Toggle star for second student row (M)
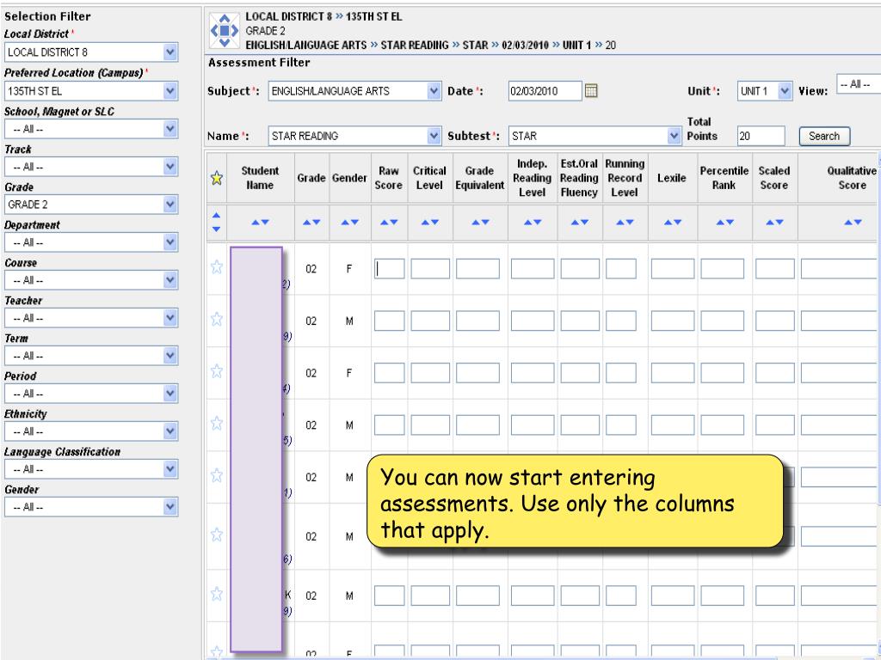This screenshot has height=660, width=881. [x=216, y=320]
